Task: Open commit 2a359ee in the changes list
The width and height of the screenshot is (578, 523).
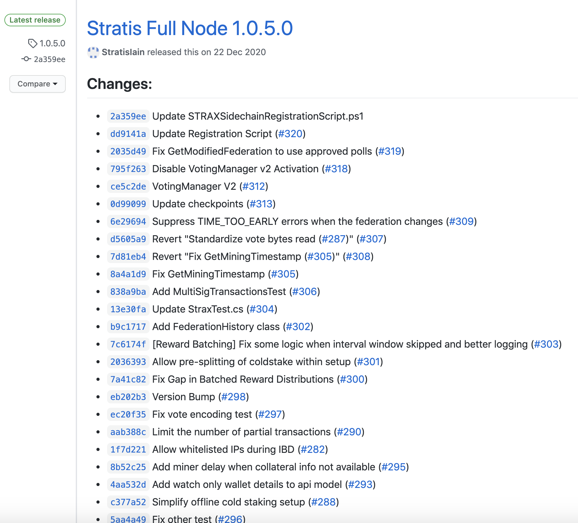Action: point(128,116)
